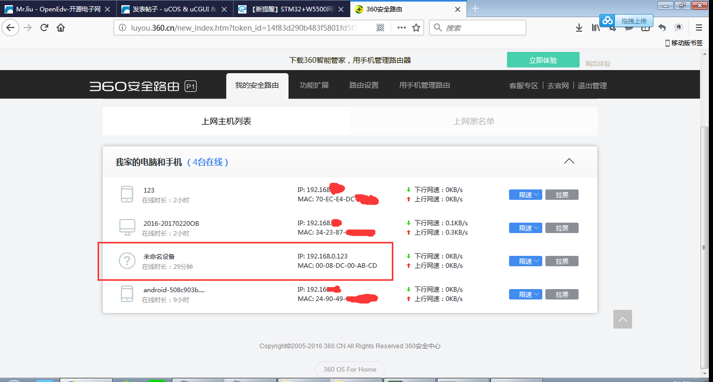The height and width of the screenshot is (382, 713).
Task: Open the downloads arrow icon
Action: (579, 28)
